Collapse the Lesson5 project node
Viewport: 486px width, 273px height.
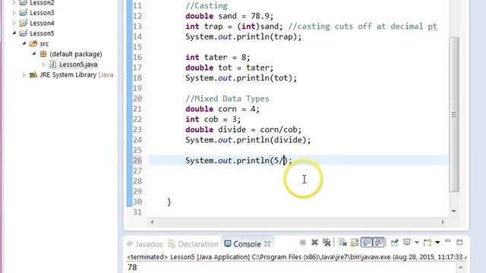pos(14,33)
